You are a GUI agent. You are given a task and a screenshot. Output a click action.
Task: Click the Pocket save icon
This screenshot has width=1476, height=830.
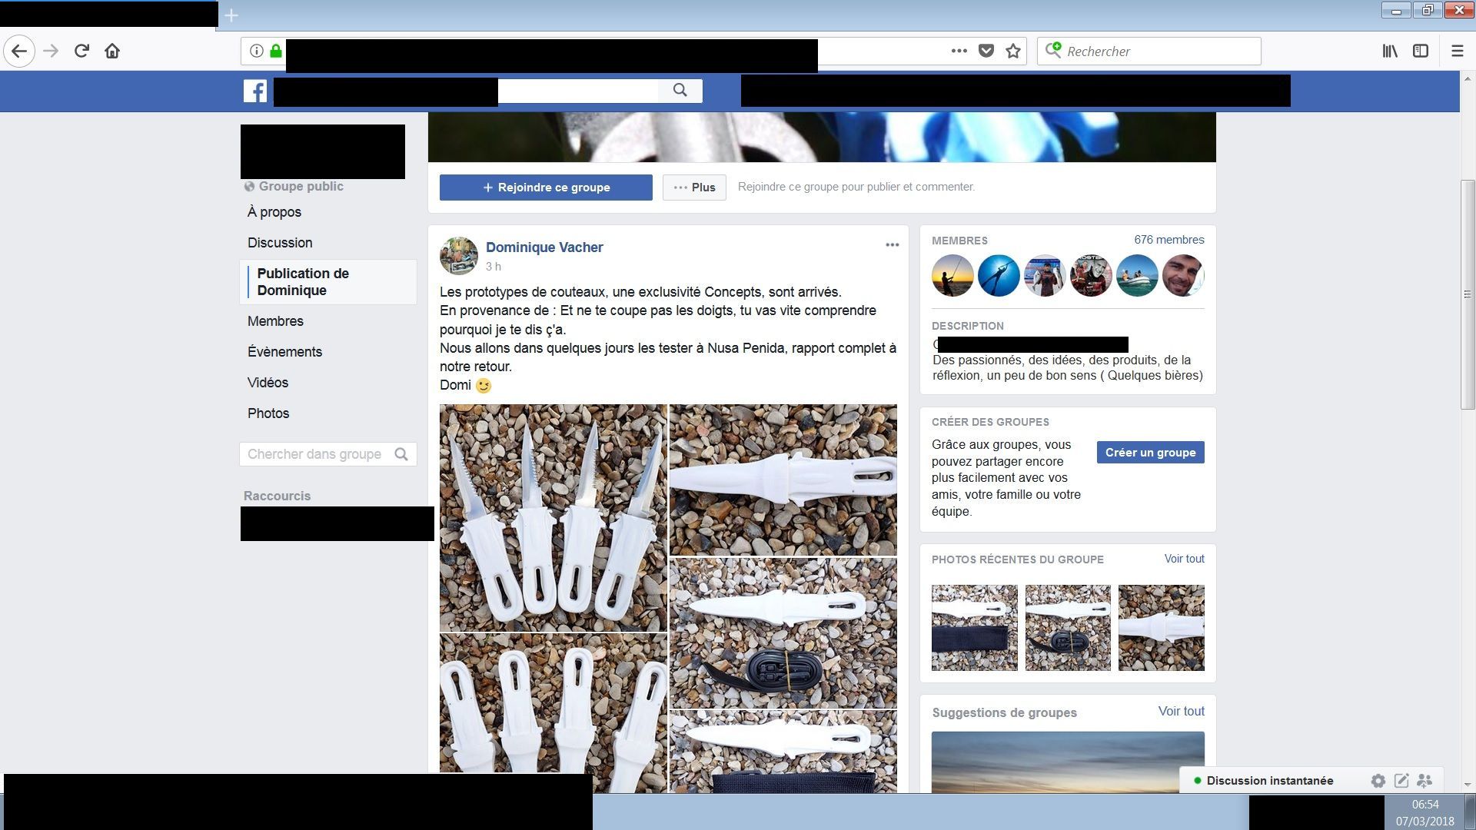click(x=986, y=51)
